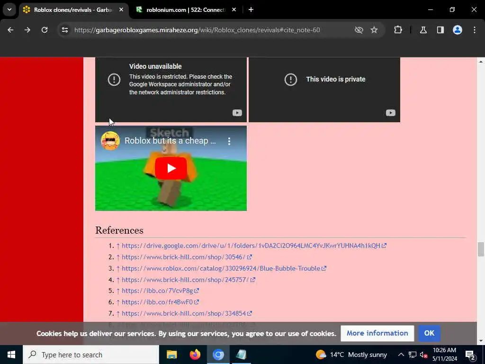Viewport: 485px width, 364px height.
Task: Jump up from reference 5 arrow
Action: 118,291
